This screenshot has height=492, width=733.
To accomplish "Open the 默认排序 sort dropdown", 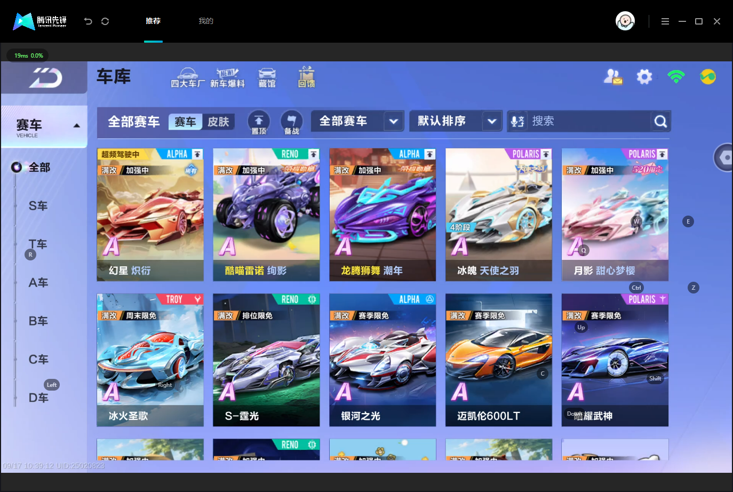I will click(x=456, y=121).
